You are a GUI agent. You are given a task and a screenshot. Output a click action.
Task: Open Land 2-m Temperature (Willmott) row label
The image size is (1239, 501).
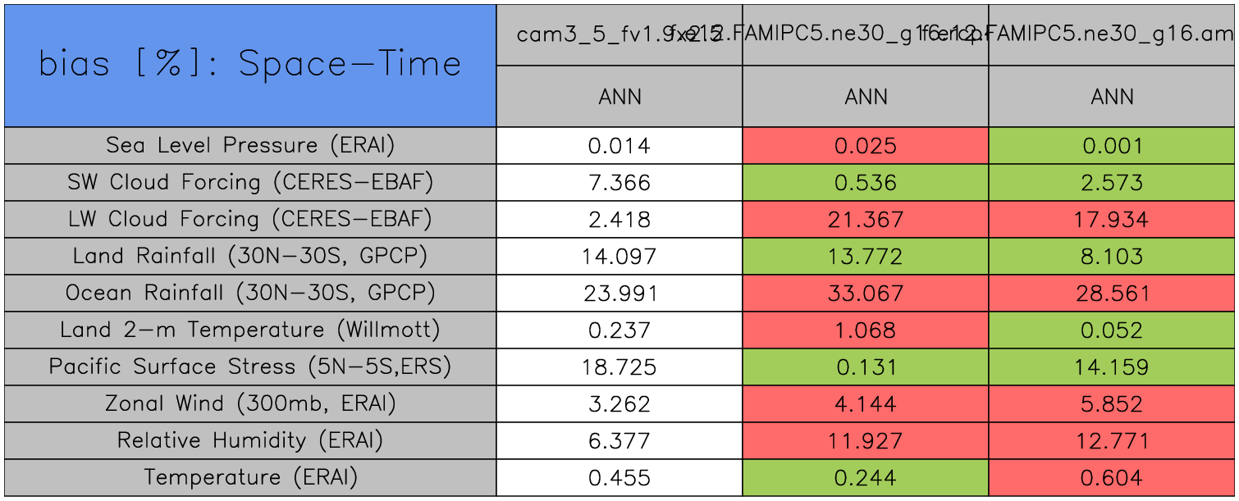click(x=250, y=330)
